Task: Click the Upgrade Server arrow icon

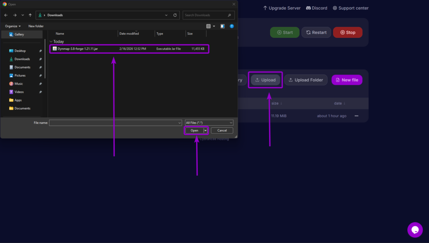Action: 264,8
